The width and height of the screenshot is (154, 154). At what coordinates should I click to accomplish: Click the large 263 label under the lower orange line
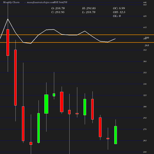click(147, 45)
